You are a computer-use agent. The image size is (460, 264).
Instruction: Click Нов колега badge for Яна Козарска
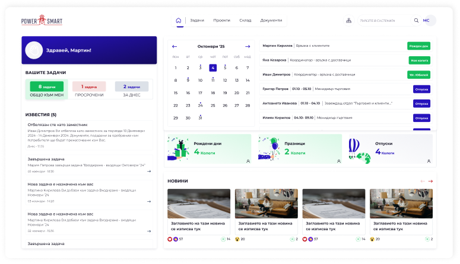coord(420,60)
